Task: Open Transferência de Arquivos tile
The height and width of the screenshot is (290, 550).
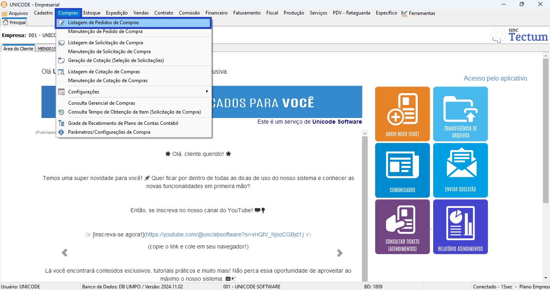Action: coord(460,114)
